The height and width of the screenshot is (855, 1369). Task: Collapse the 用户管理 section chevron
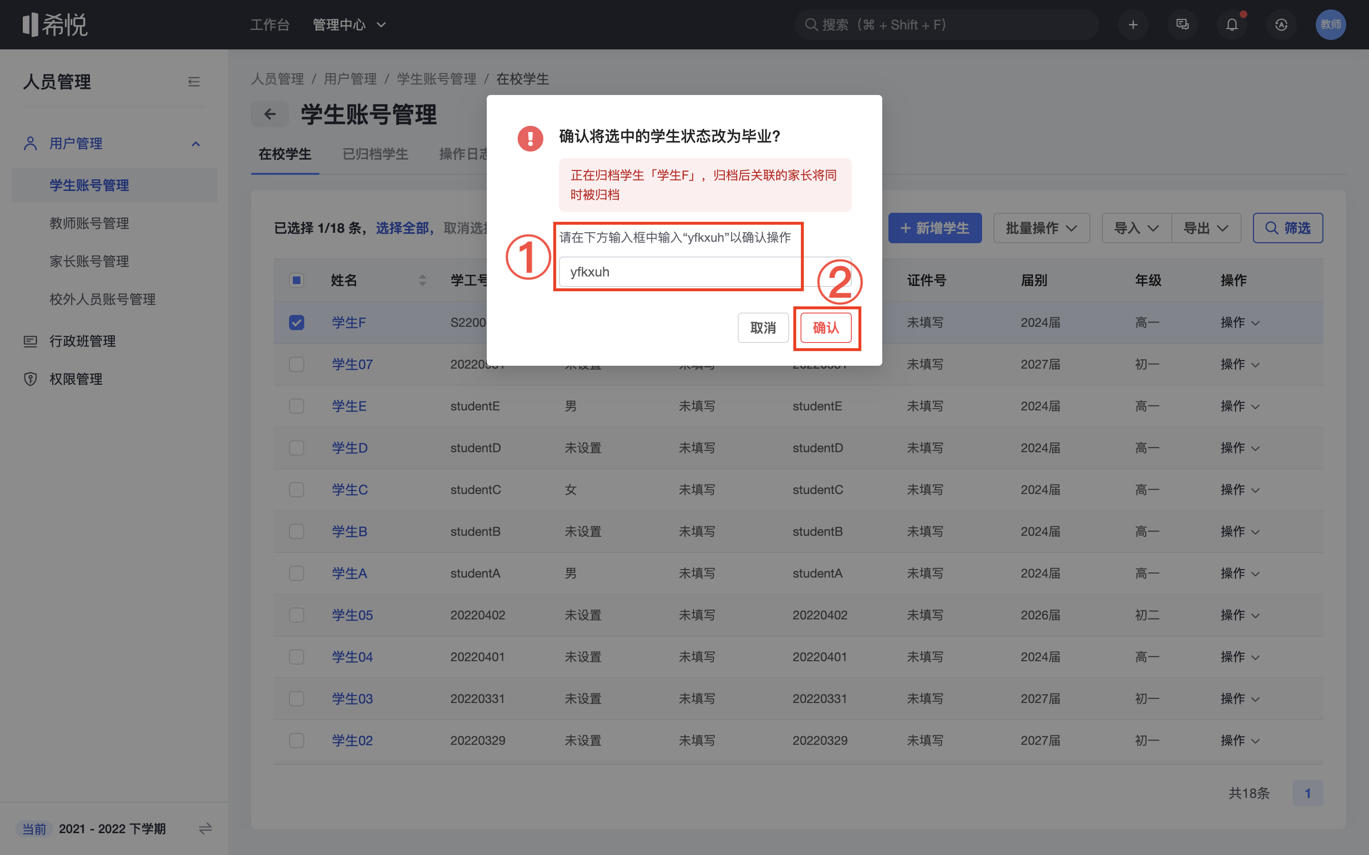pyautogui.click(x=196, y=143)
